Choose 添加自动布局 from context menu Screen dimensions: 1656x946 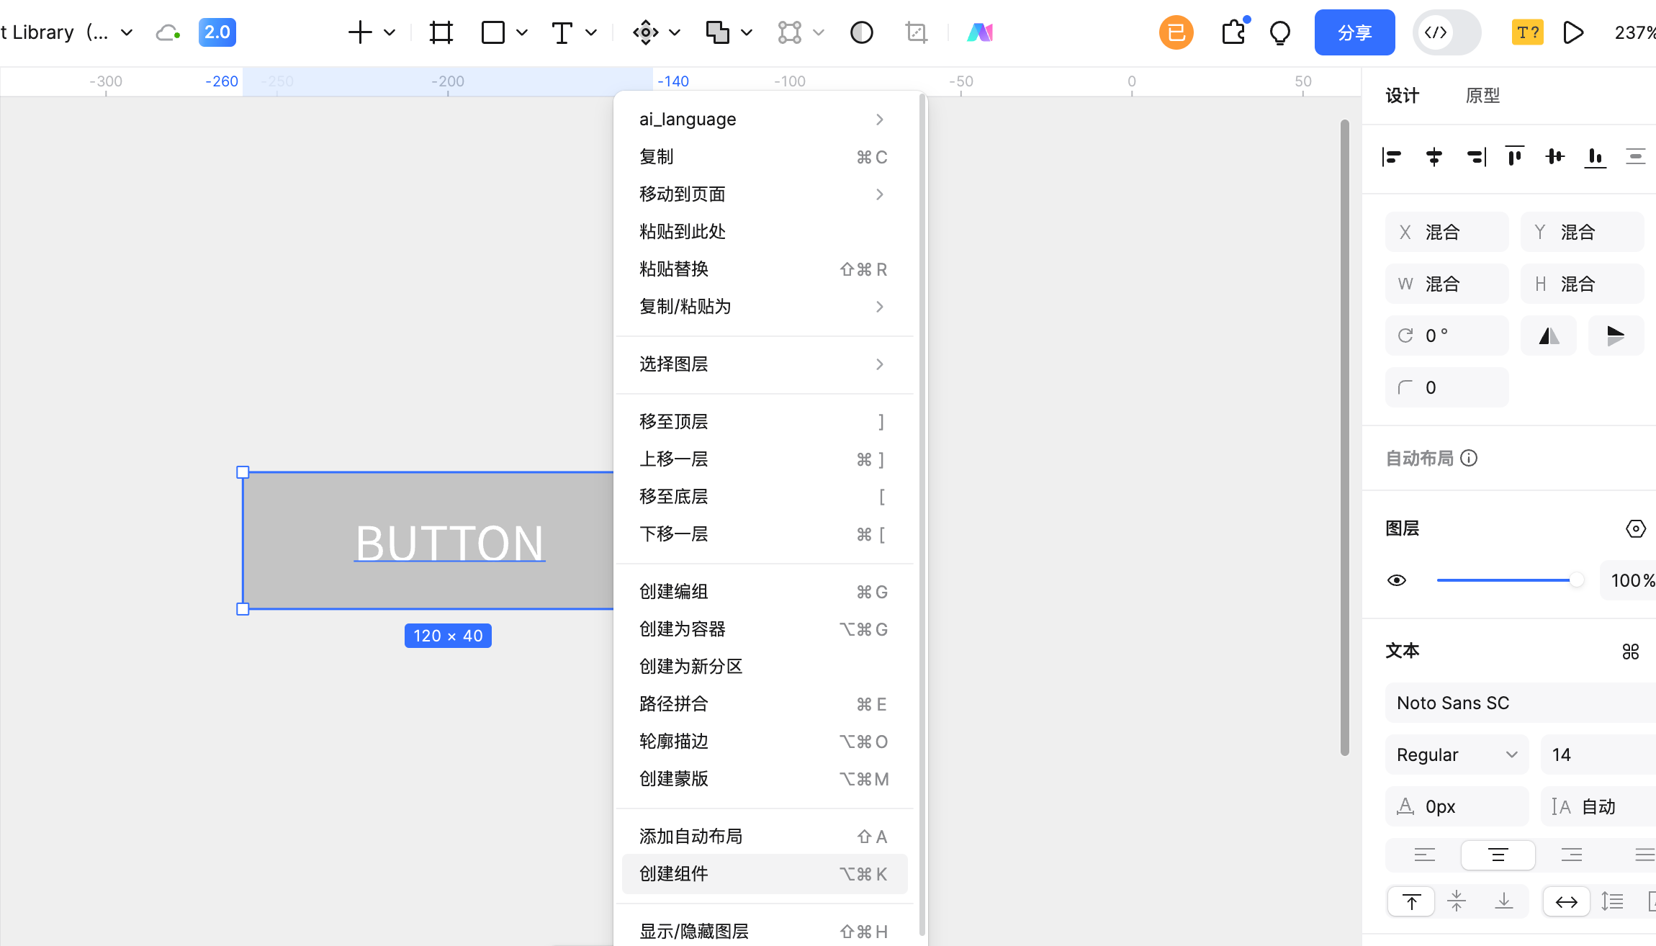765,837
